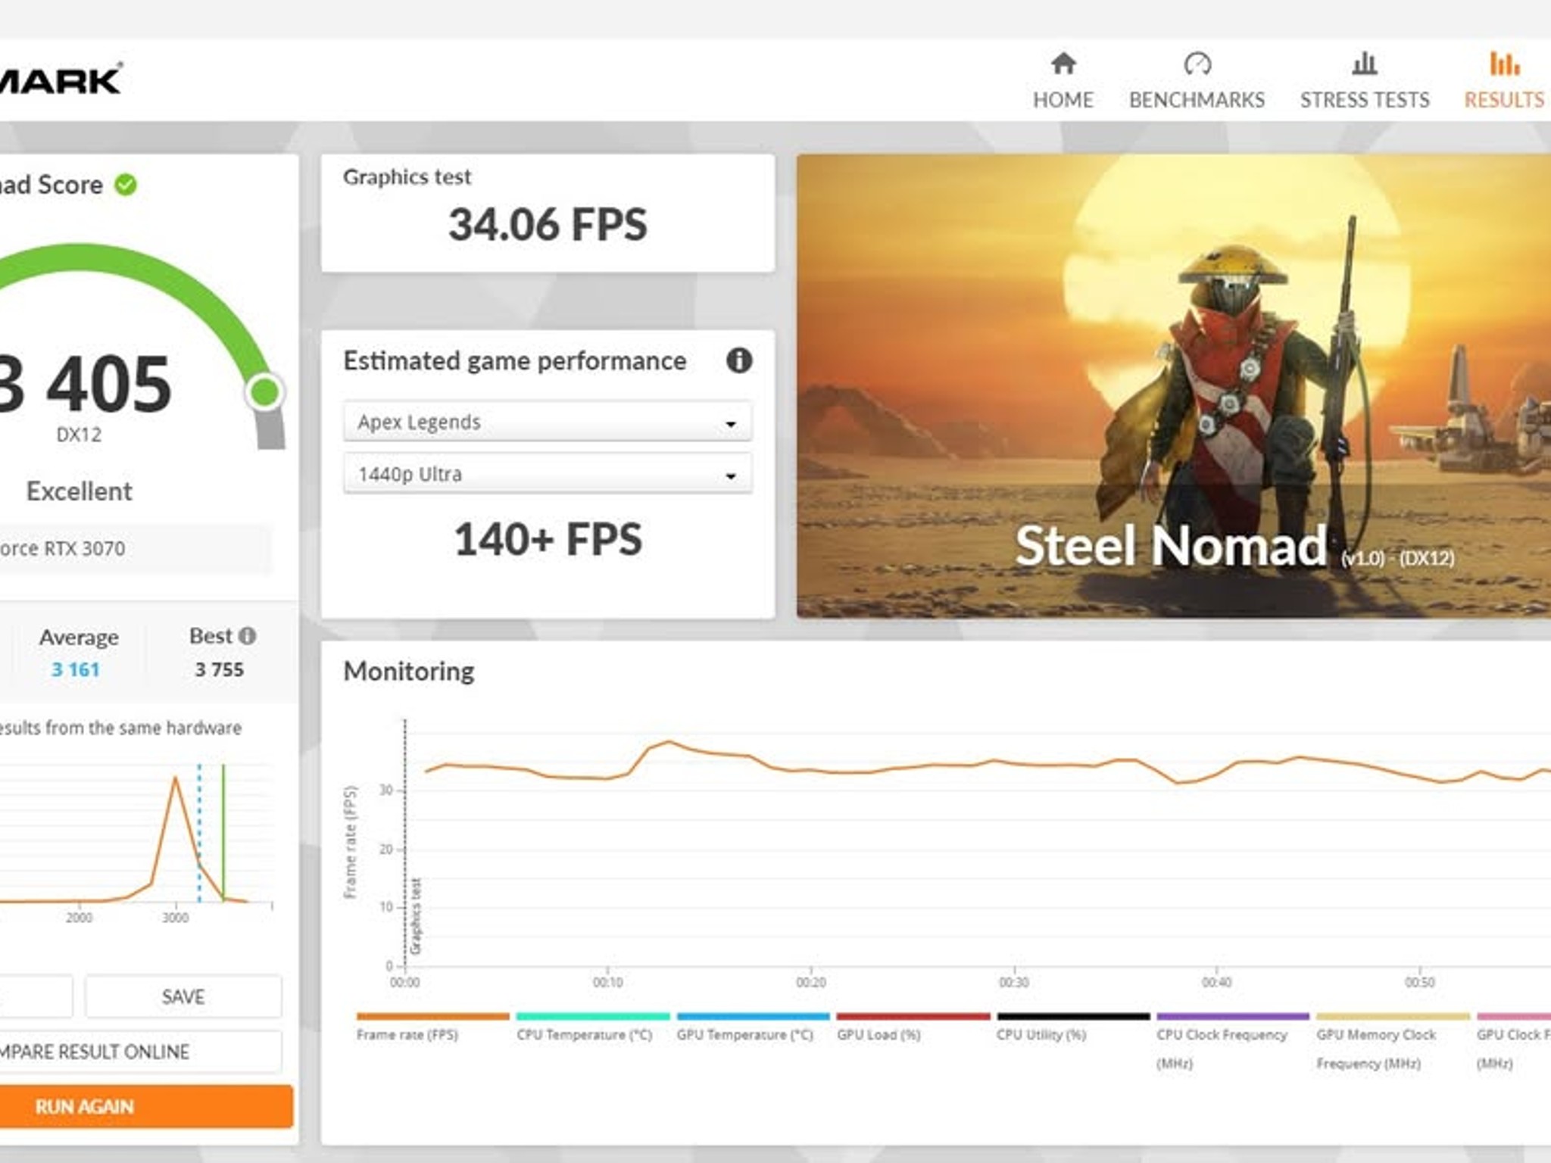
Task: Go to the BENCHMARKS tab
Action: click(x=1197, y=100)
